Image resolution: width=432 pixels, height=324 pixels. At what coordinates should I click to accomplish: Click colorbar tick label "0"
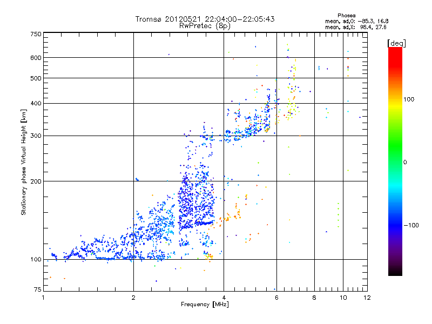[x=405, y=163]
